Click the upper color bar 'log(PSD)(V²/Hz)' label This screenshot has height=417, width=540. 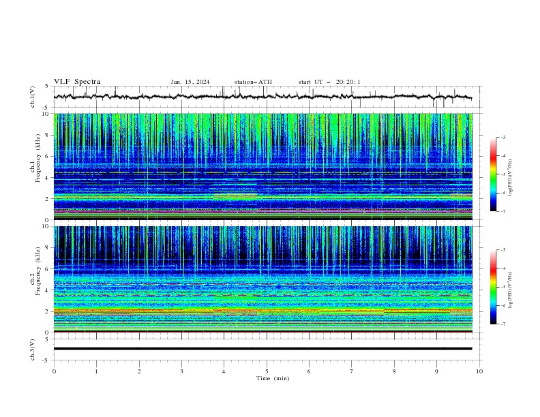pos(511,177)
